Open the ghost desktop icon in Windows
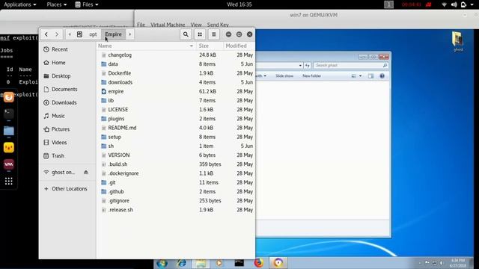Viewport: 479px width, 269px height. [x=457, y=41]
